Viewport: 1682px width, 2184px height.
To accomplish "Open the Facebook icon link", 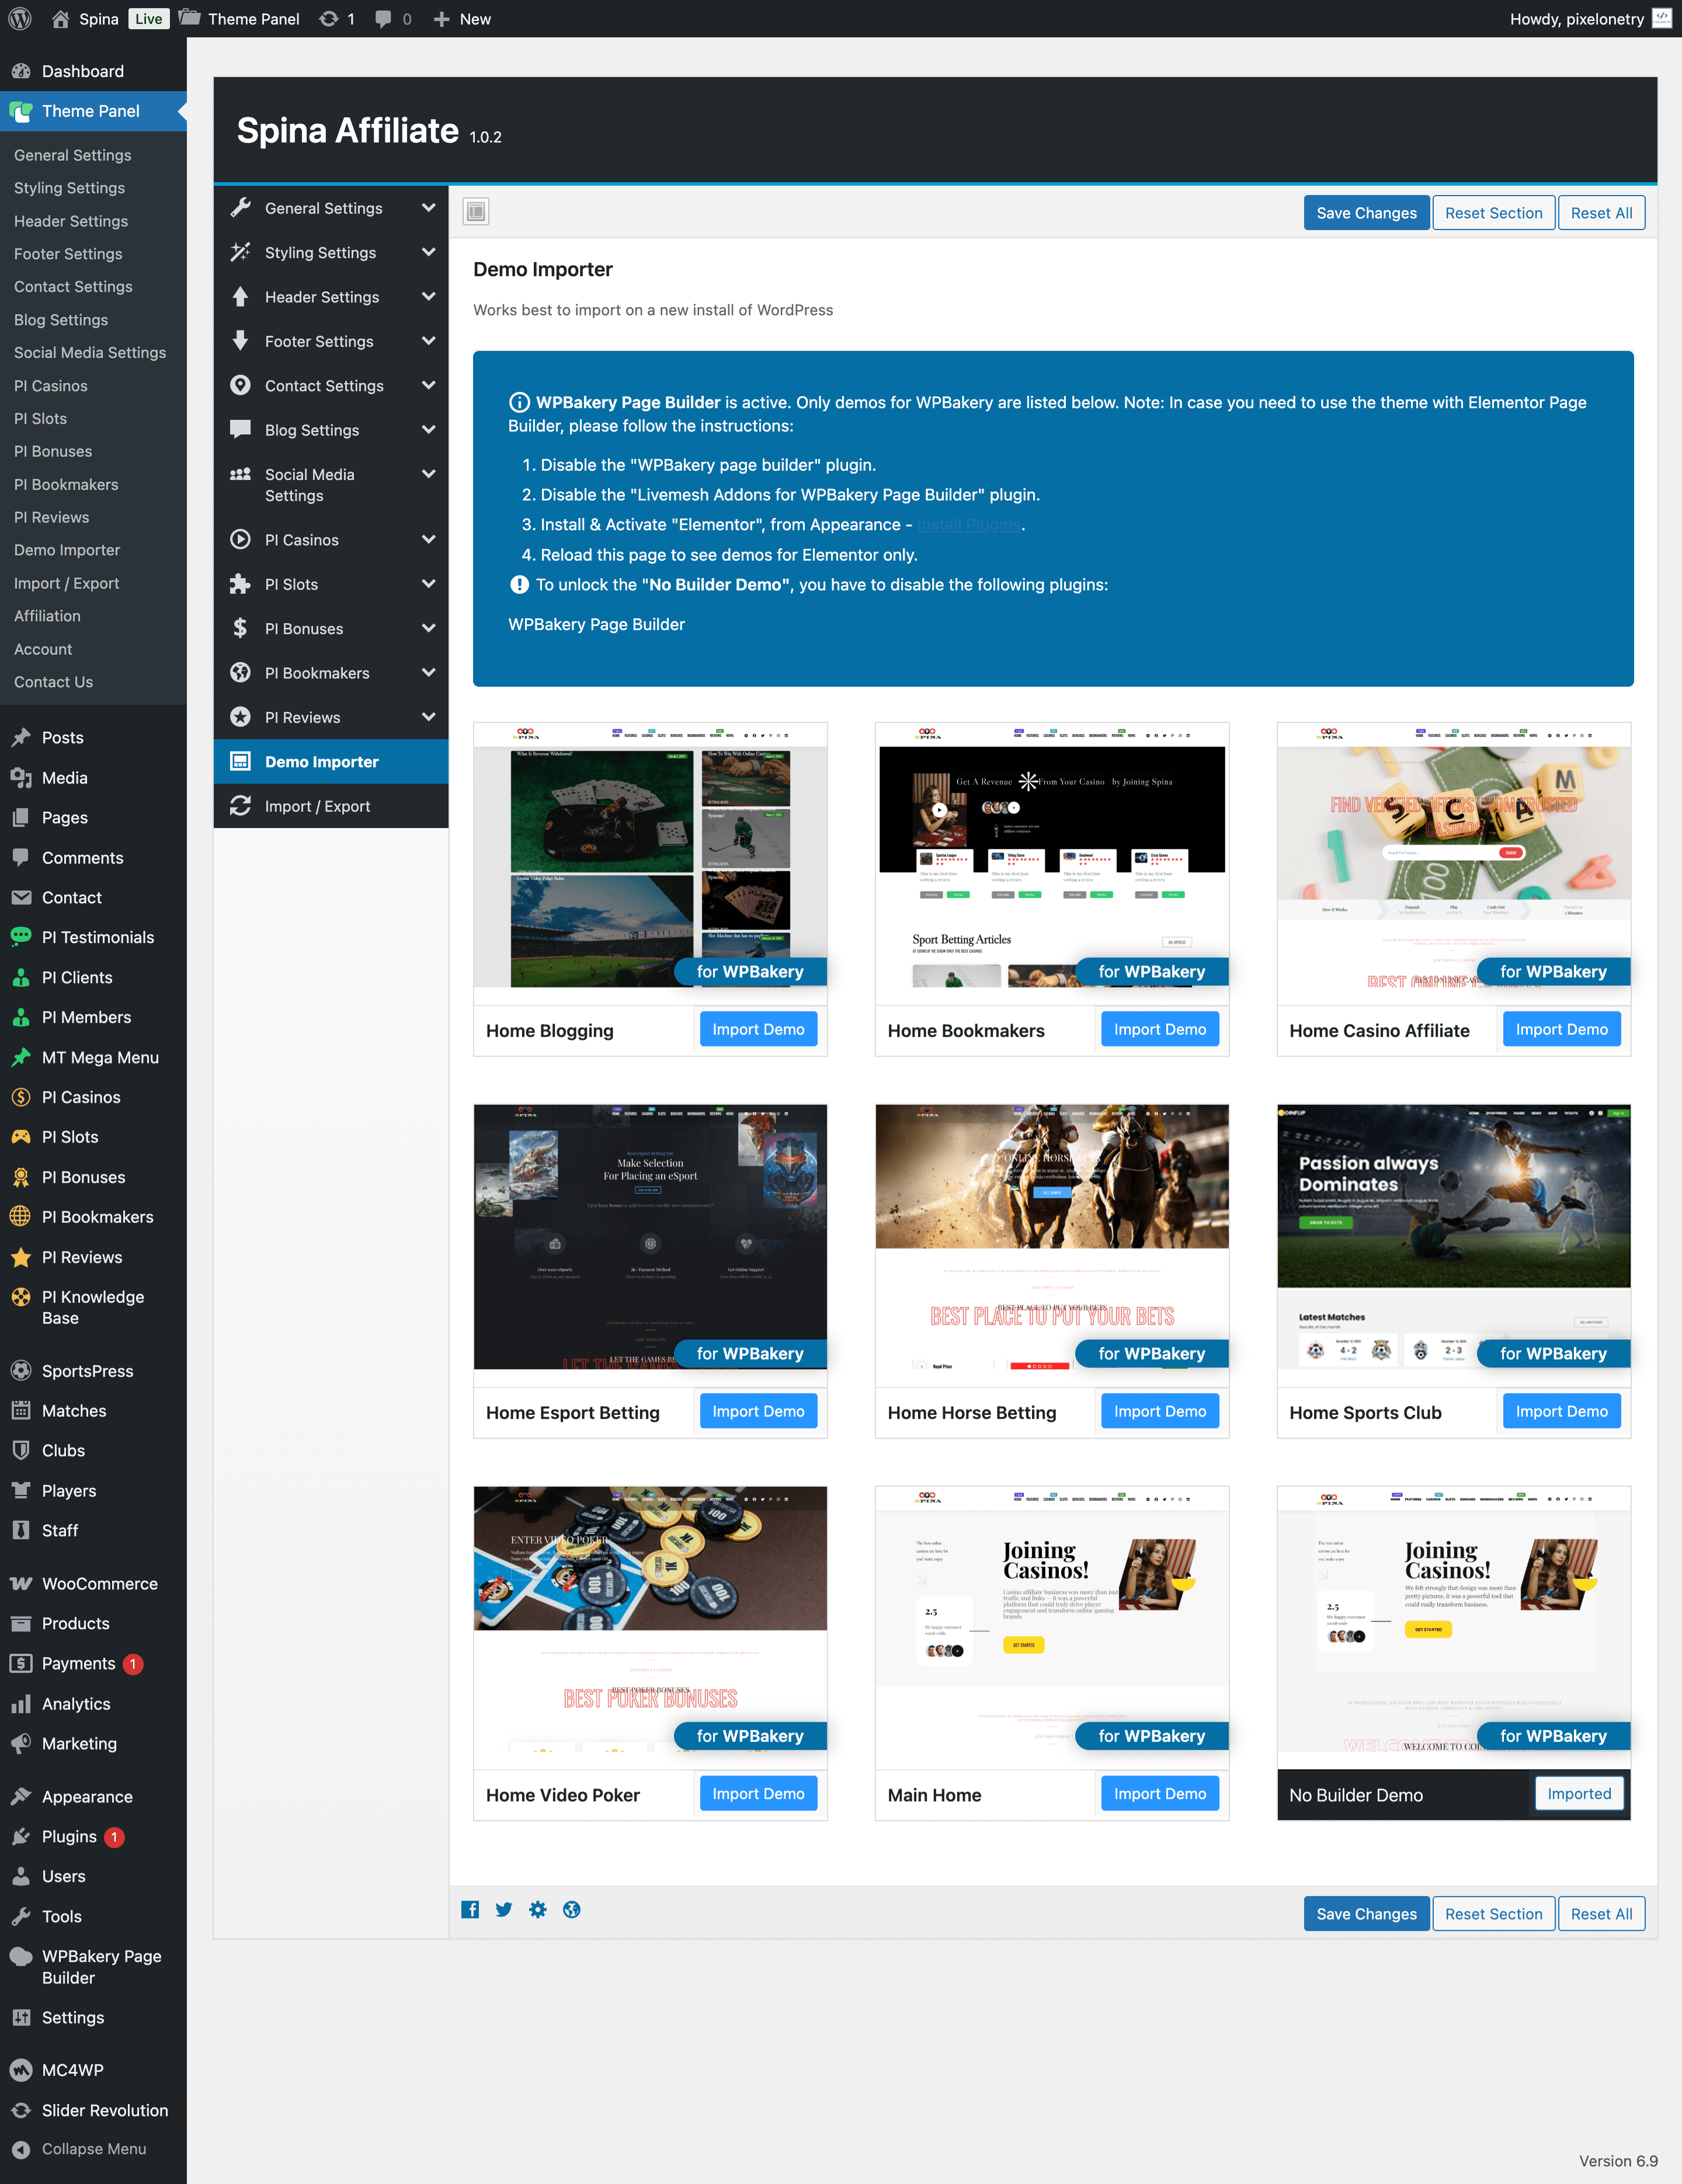I will coord(470,1909).
